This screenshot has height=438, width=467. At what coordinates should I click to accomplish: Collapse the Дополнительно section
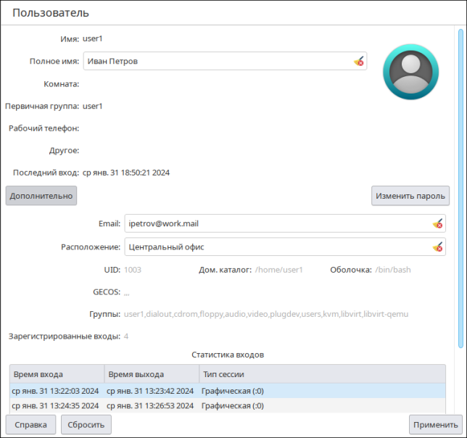(41, 196)
